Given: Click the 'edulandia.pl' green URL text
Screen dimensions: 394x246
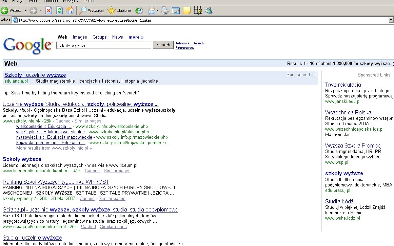Looking at the screenshot, I should (16, 81).
